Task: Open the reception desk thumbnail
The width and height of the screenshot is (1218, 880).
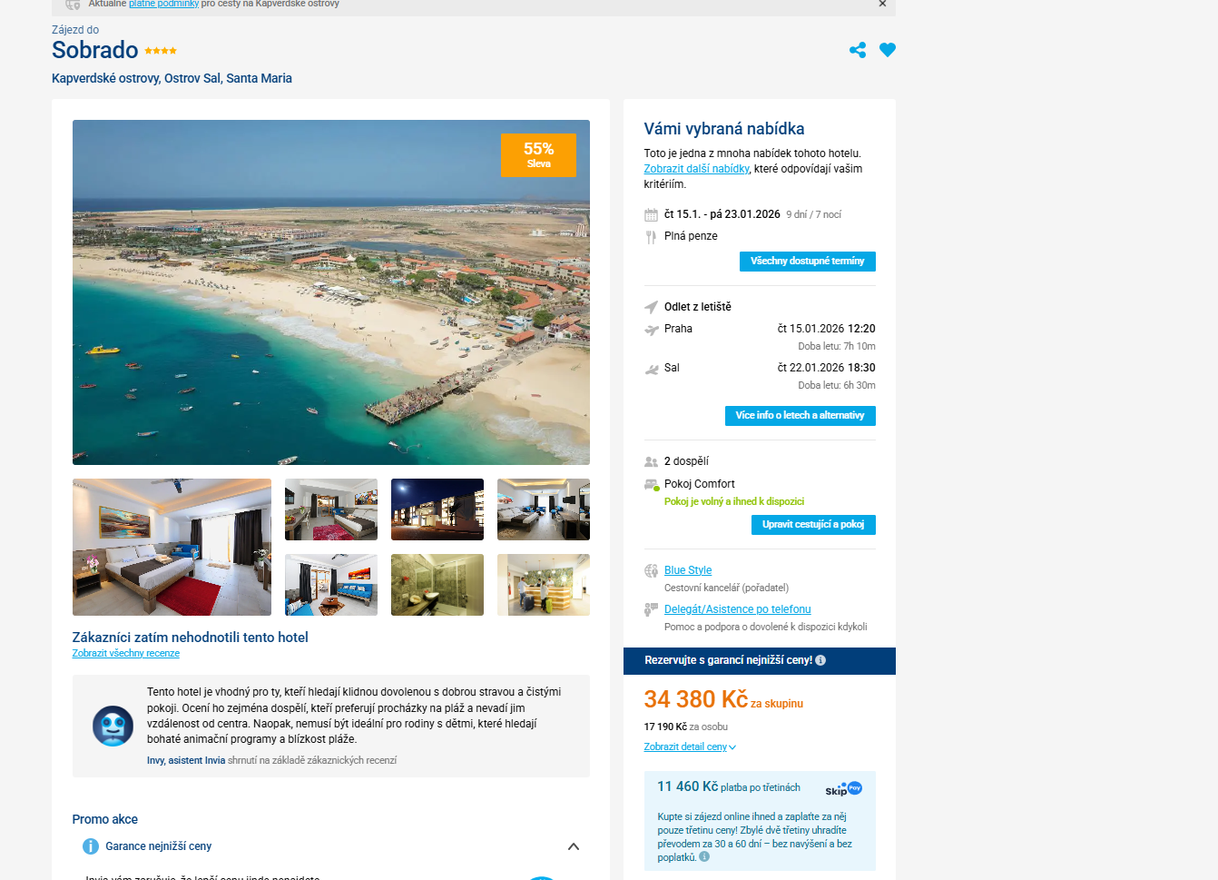Action: tap(544, 585)
